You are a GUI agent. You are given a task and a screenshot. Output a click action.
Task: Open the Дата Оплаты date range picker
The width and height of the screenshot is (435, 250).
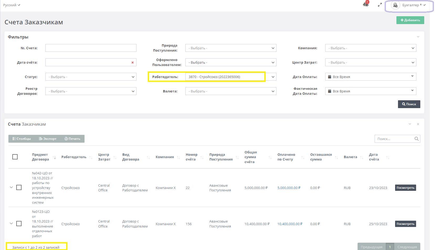click(371, 77)
